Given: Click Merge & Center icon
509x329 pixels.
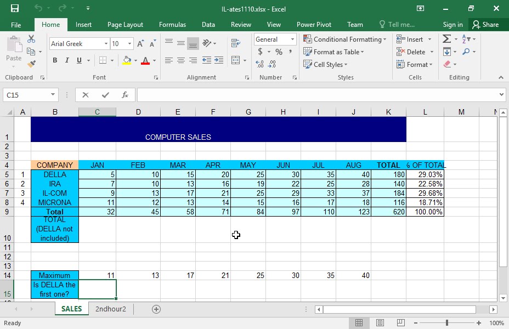Looking at the screenshot, I should click(236, 60).
